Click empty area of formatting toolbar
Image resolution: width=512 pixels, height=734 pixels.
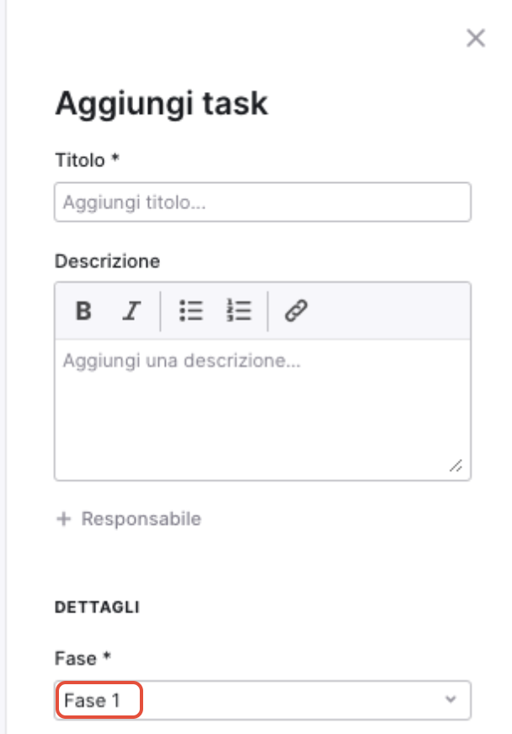pyautogui.click(x=387, y=310)
